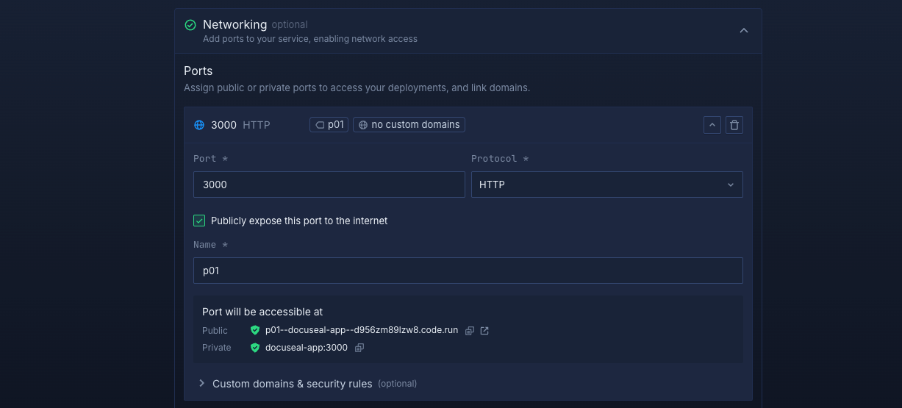Click the p01--docuseal-app public URL text
This screenshot has height=408, width=902.
pos(361,331)
